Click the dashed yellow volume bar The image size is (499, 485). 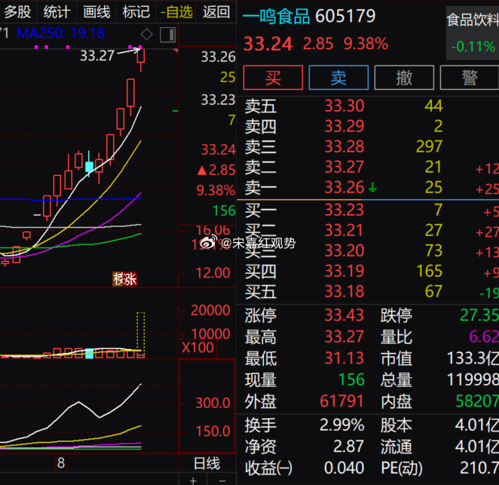(141, 334)
